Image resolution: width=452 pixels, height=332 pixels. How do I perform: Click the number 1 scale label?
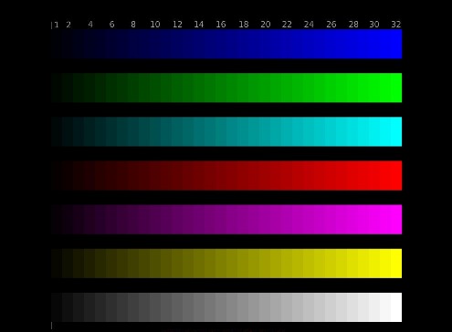57,25
